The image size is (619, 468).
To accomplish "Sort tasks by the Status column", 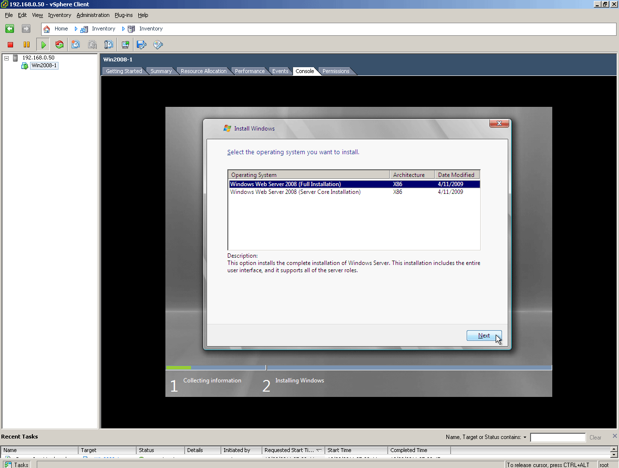I will click(x=161, y=450).
